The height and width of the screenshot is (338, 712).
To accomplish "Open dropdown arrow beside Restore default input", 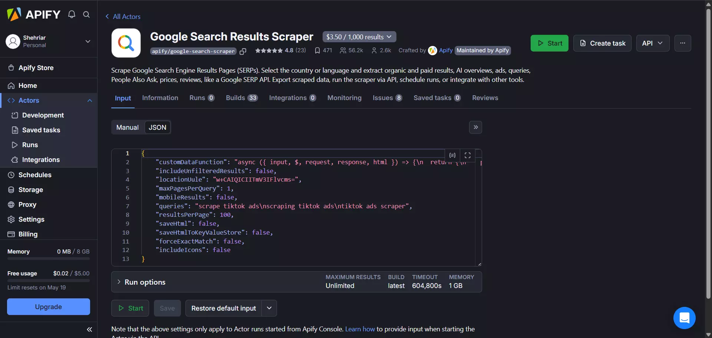I will [269, 308].
